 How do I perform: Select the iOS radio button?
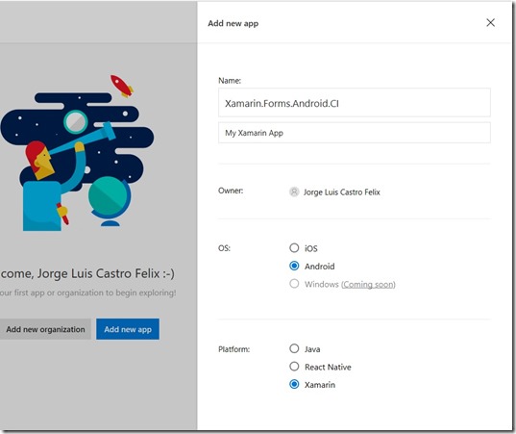point(294,248)
